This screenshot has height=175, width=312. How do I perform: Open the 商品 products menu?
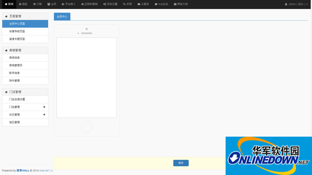pos(23,4)
